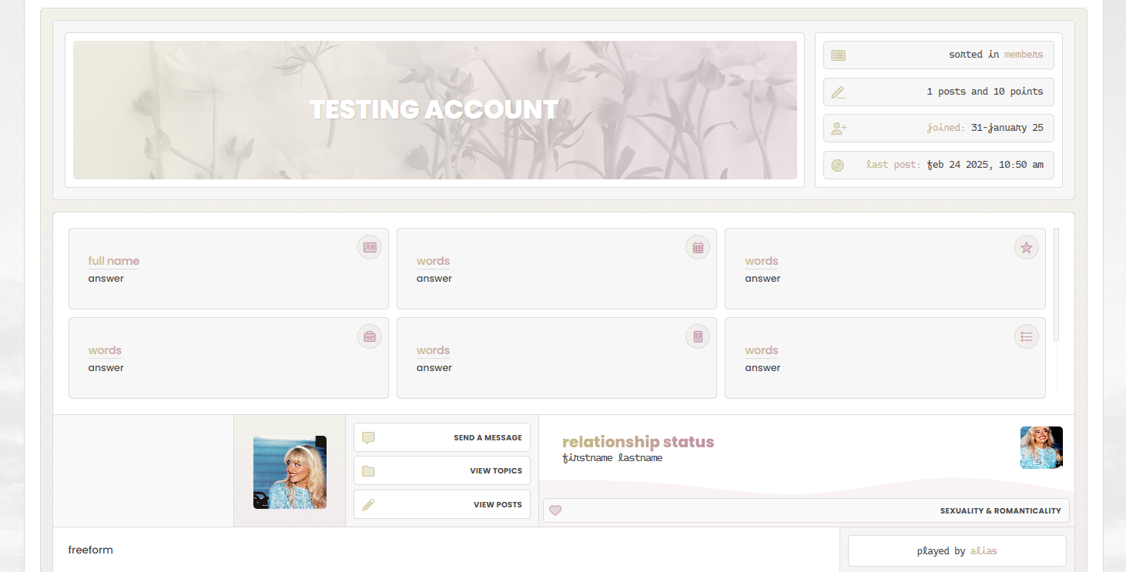Image resolution: width=1126 pixels, height=572 pixels.
Task: Click the small avatar thumbnail near relationship status
Action: pyautogui.click(x=1041, y=447)
